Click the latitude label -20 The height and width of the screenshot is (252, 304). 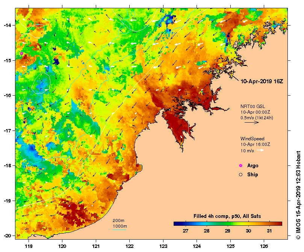click(x=8, y=236)
